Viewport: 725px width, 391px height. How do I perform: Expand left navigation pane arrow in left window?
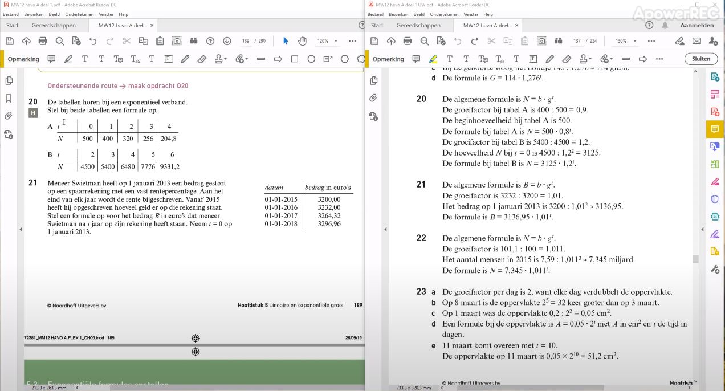coord(21,229)
